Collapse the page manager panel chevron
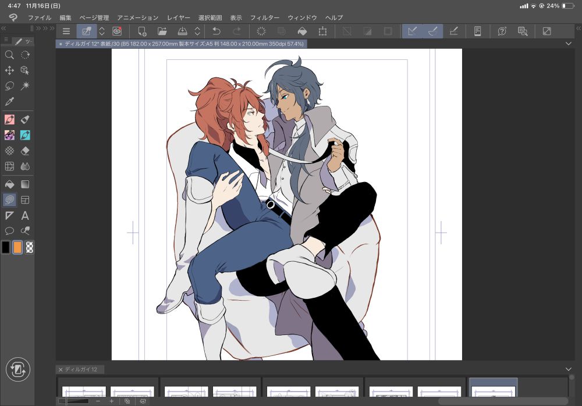 569,369
